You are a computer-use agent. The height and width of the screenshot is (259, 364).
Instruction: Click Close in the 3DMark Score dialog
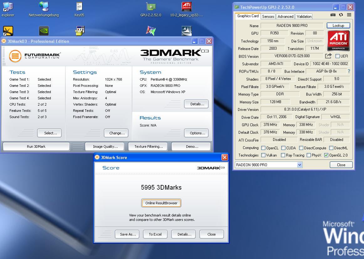click(x=212, y=234)
